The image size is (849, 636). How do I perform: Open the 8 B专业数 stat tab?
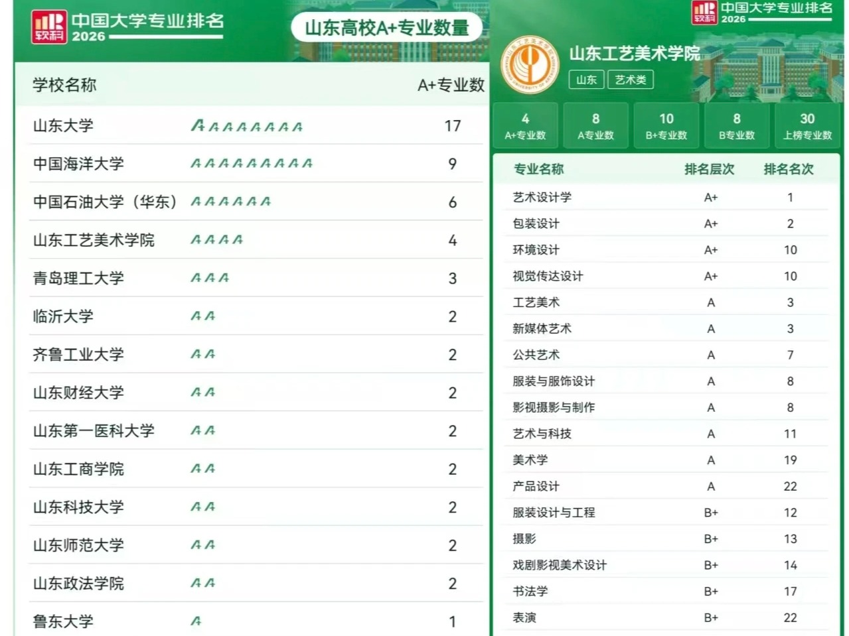pyautogui.click(x=737, y=126)
